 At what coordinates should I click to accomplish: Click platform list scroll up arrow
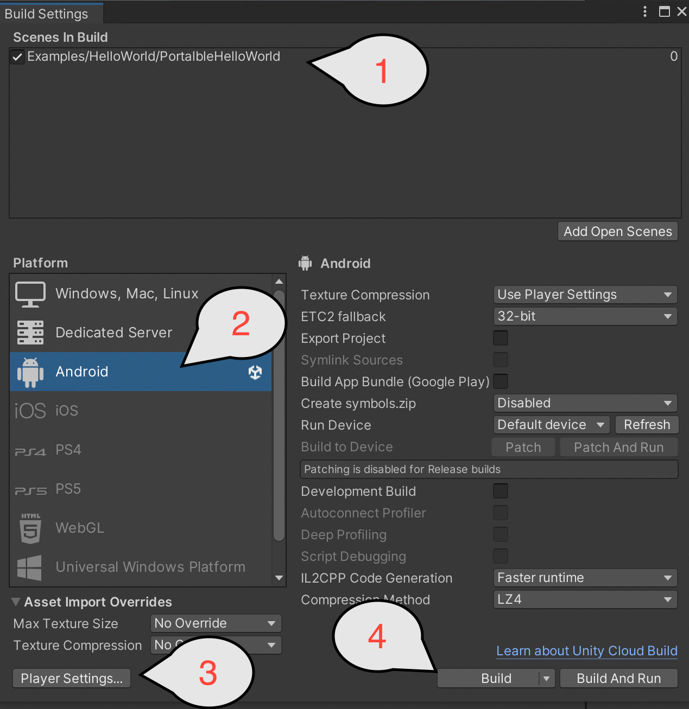click(279, 282)
